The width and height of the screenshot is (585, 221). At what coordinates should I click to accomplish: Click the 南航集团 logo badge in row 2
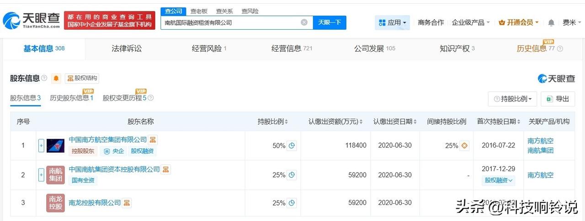(55, 175)
